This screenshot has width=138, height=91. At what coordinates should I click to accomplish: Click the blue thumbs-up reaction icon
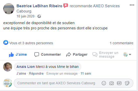(x=6, y=43)
